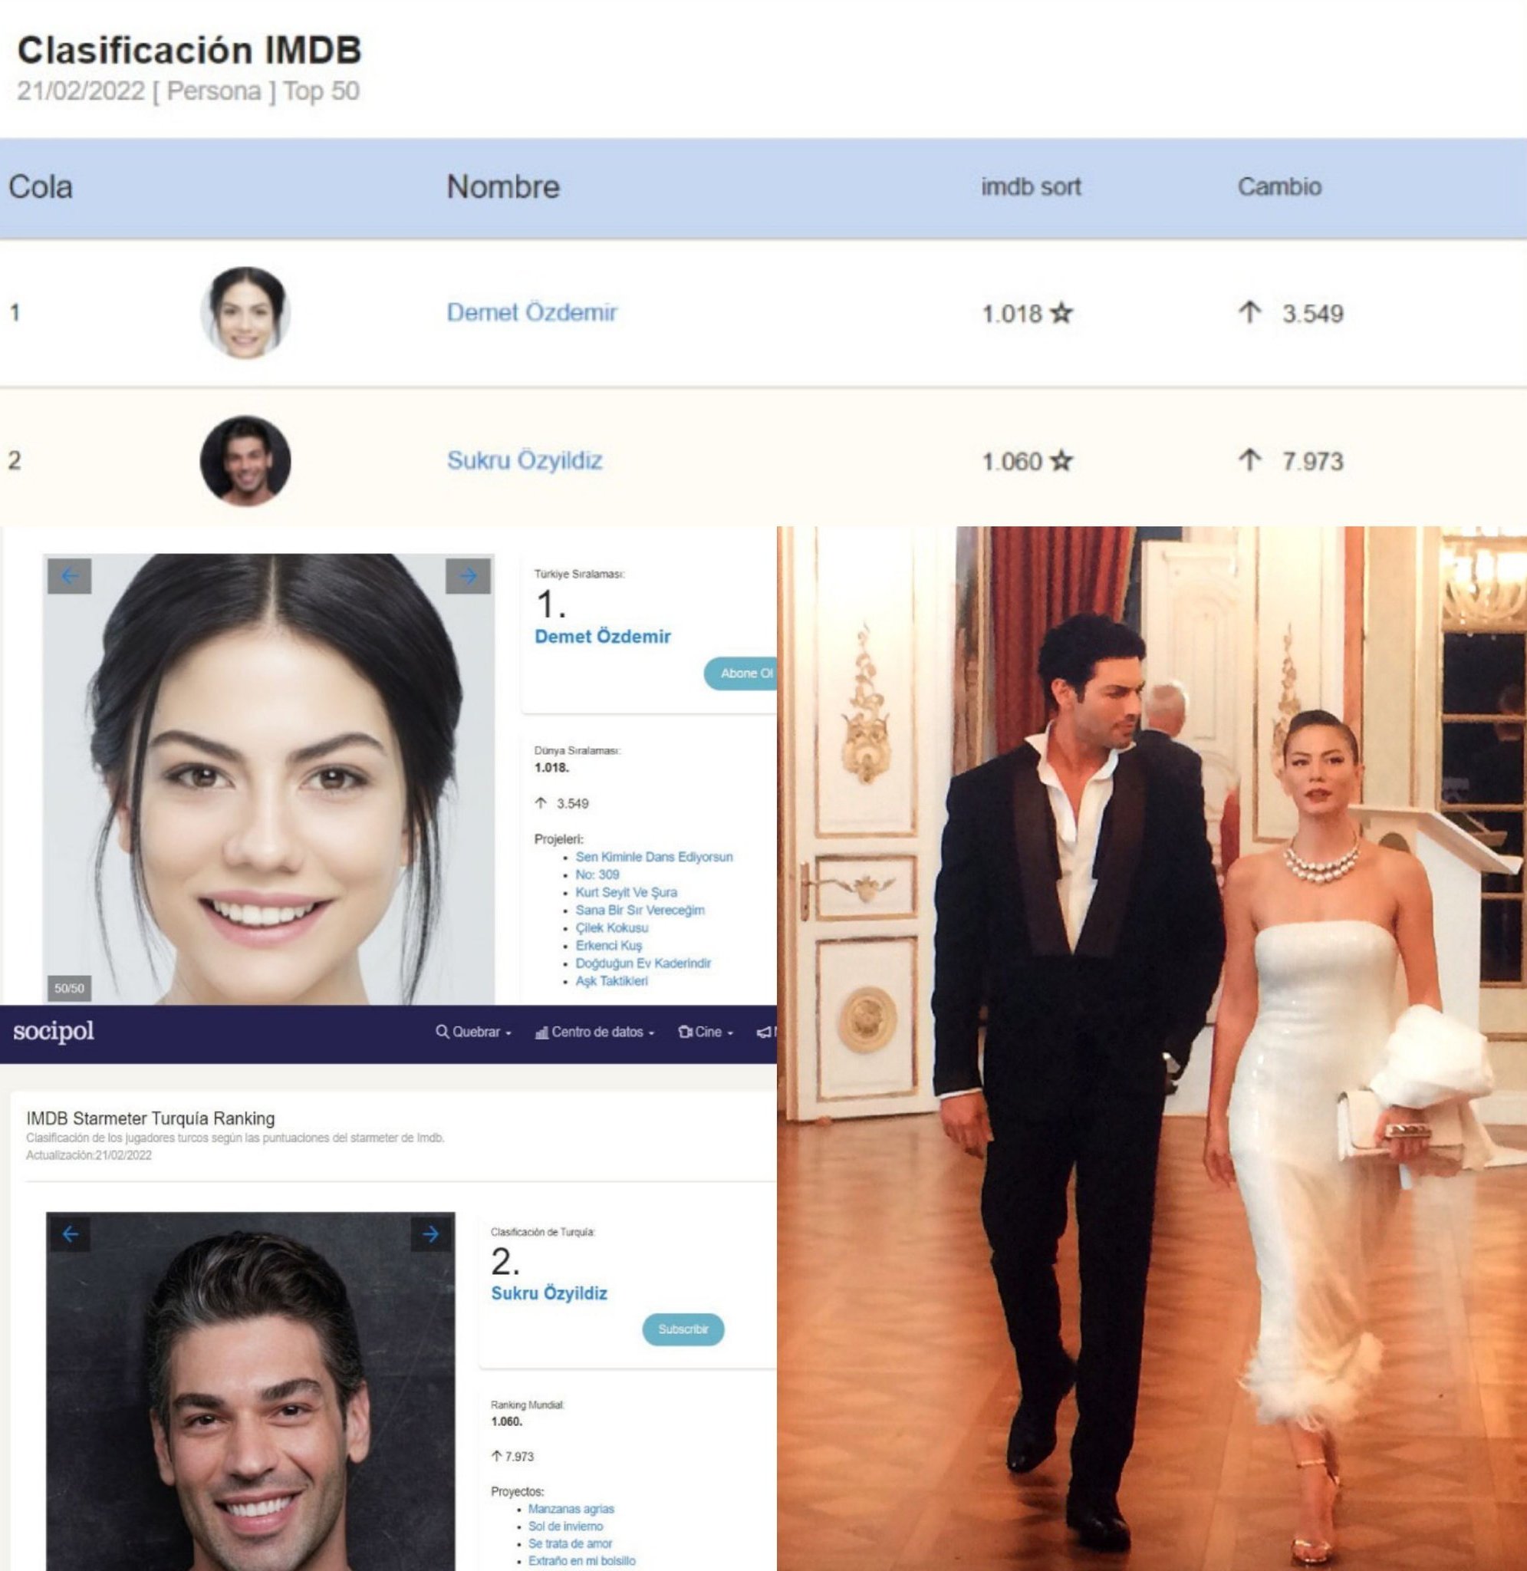
Task: Click the star icon beside 1.018
Action: [1061, 313]
